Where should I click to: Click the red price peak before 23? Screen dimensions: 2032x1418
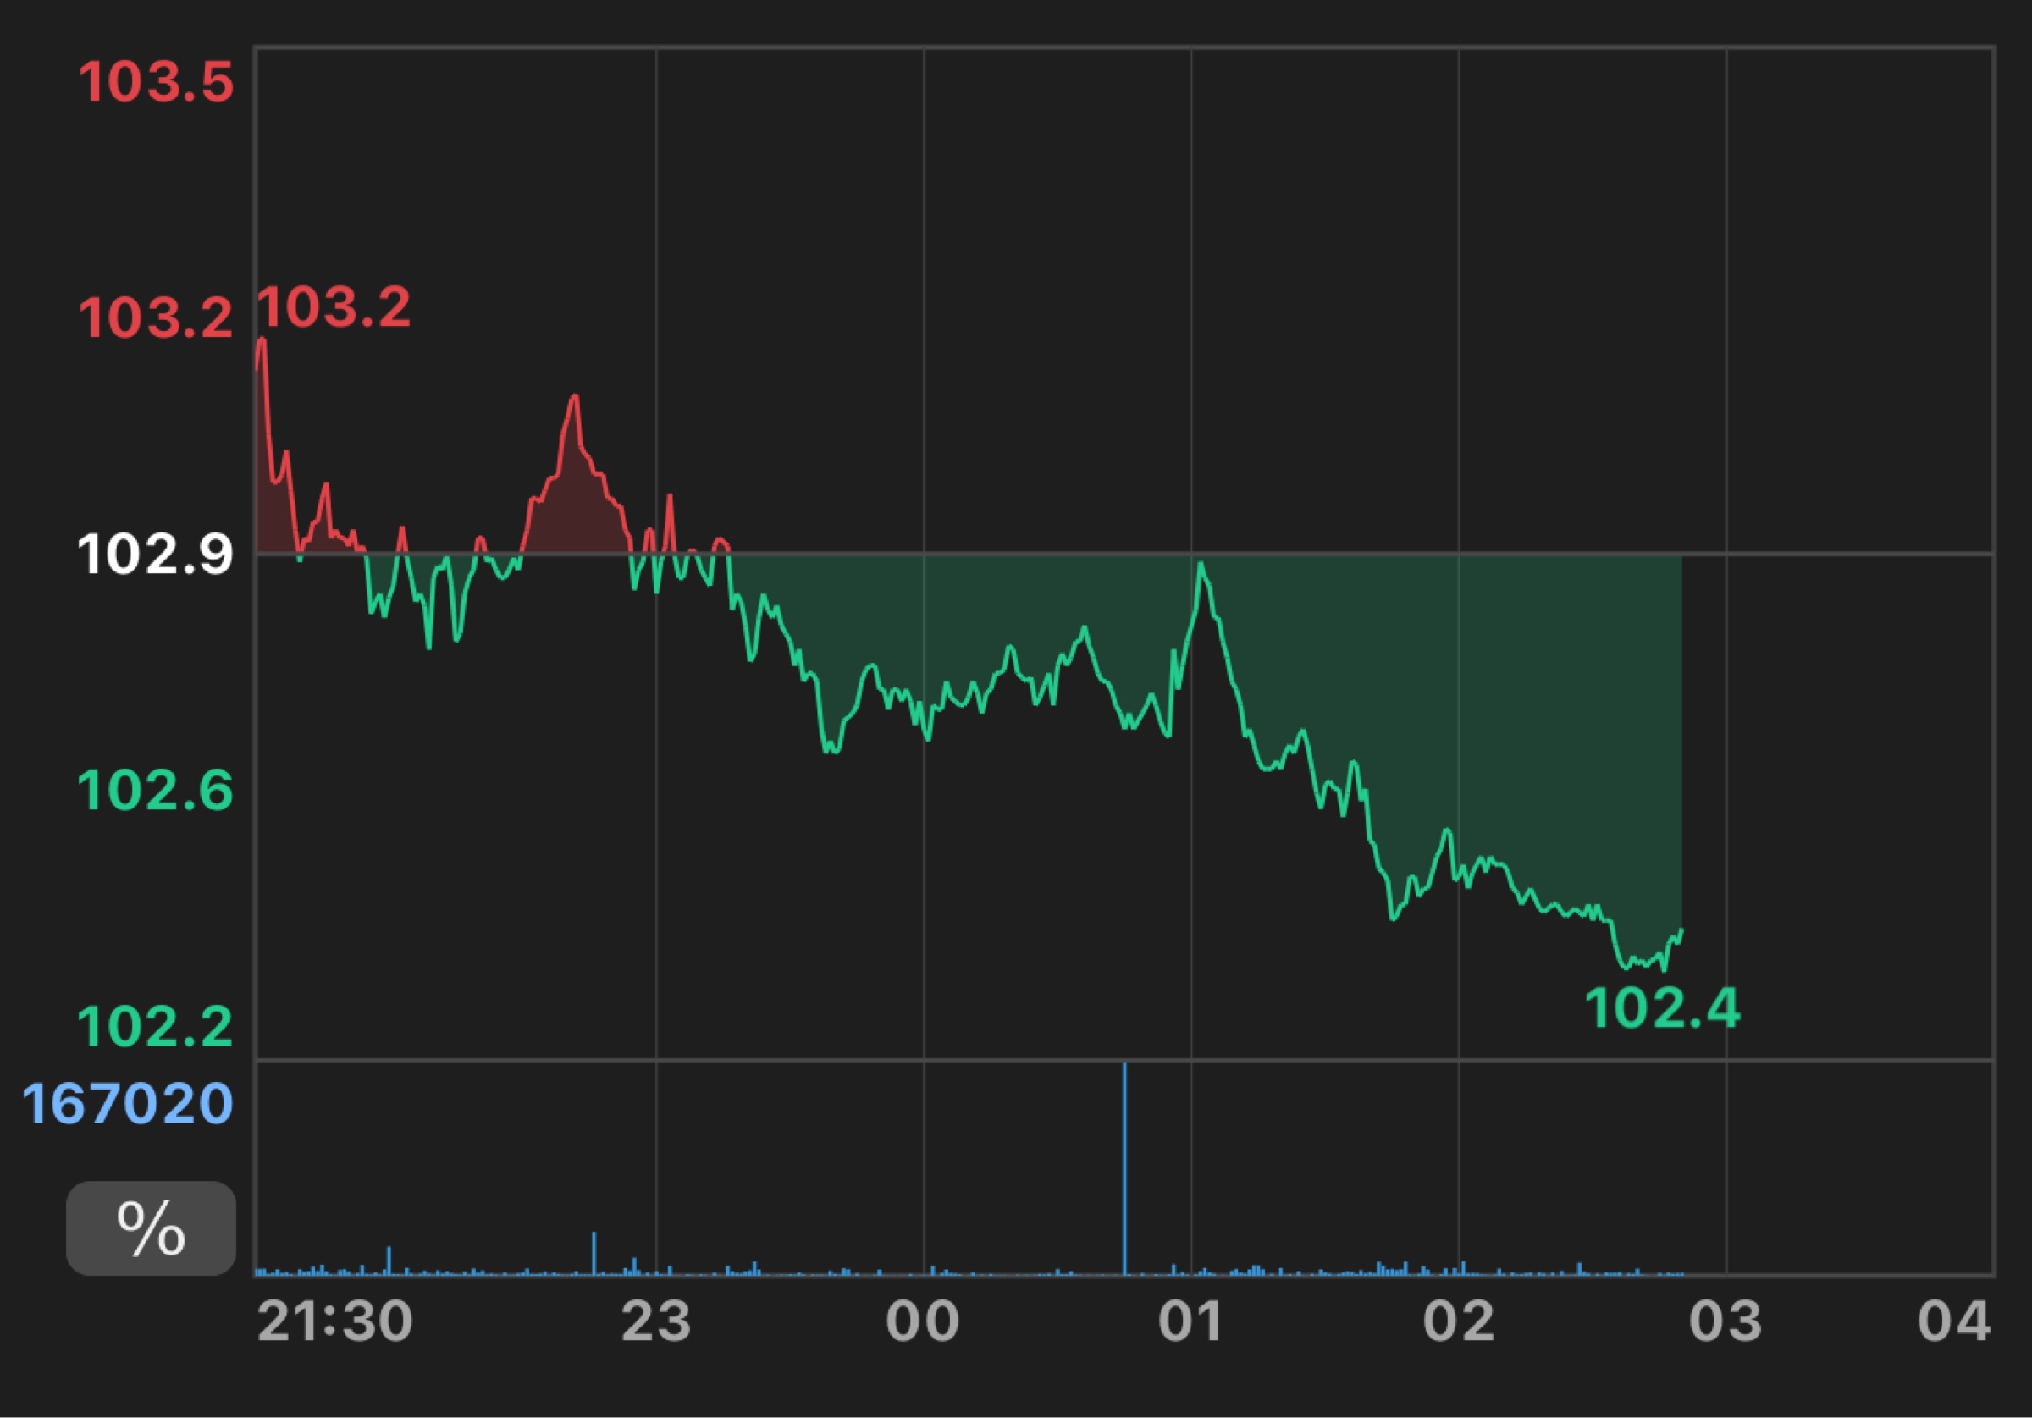tap(575, 399)
